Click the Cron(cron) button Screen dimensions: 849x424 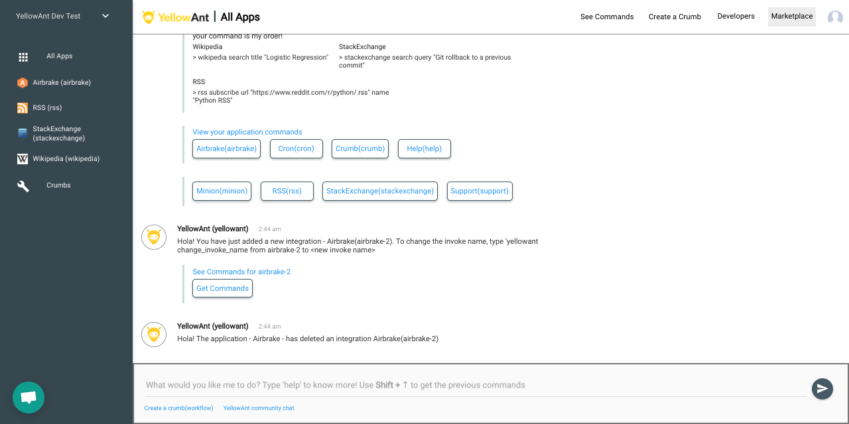(296, 149)
